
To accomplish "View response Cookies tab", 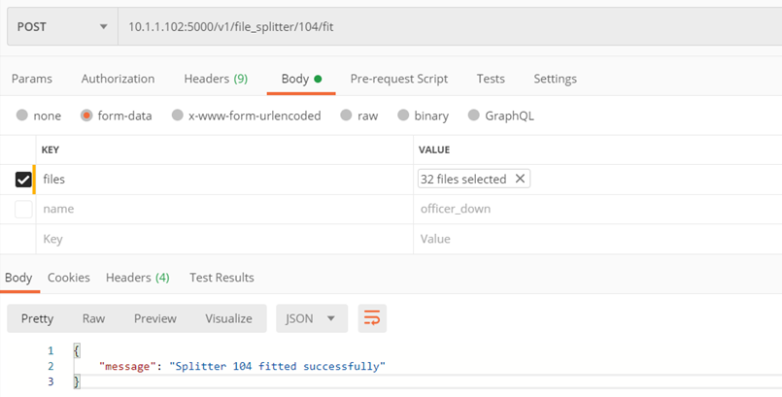I will [x=69, y=278].
